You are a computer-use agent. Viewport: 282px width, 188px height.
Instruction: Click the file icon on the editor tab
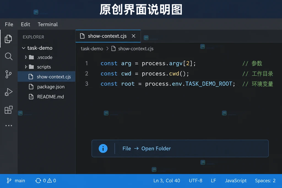point(82,36)
